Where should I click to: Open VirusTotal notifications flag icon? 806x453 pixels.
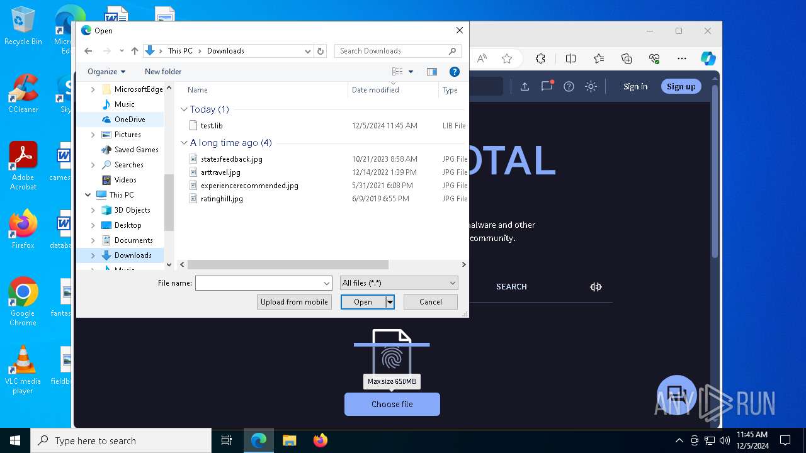(547, 87)
